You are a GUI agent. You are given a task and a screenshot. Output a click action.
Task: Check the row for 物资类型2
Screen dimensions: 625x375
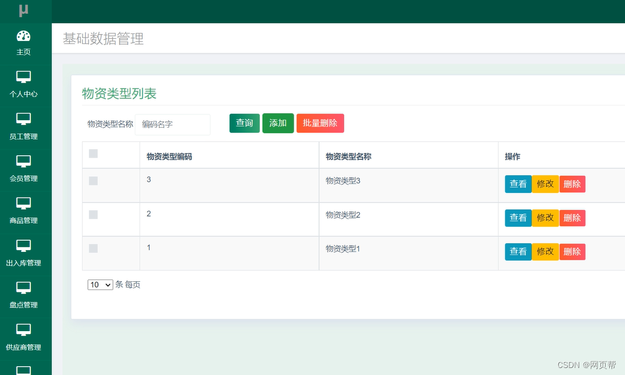coord(93,215)
